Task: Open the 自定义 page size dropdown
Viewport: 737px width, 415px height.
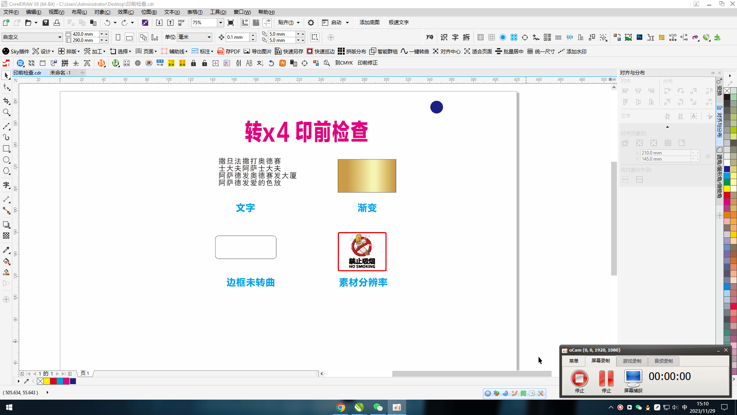Action: point(60,37)
